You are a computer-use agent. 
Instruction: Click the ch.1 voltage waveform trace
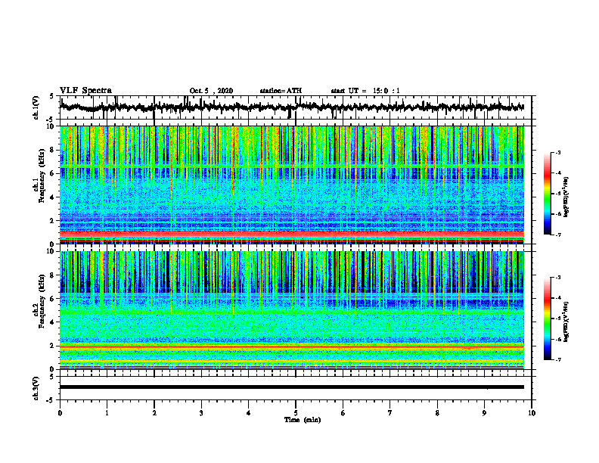(x=292, y=107)
